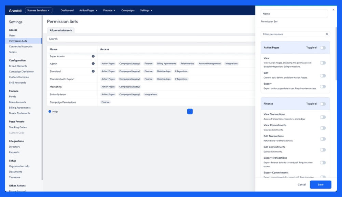Screen dimensions: 342x197
Task: Go to Dashboard in top navigation
Action: (x=67, y=10)
